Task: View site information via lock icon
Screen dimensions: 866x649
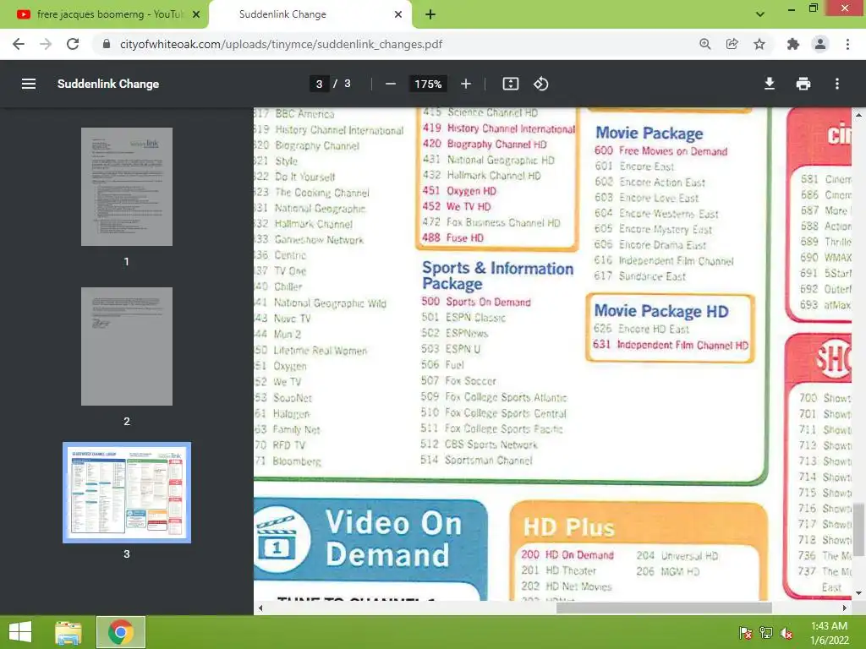Action: [x=107, y=44]
